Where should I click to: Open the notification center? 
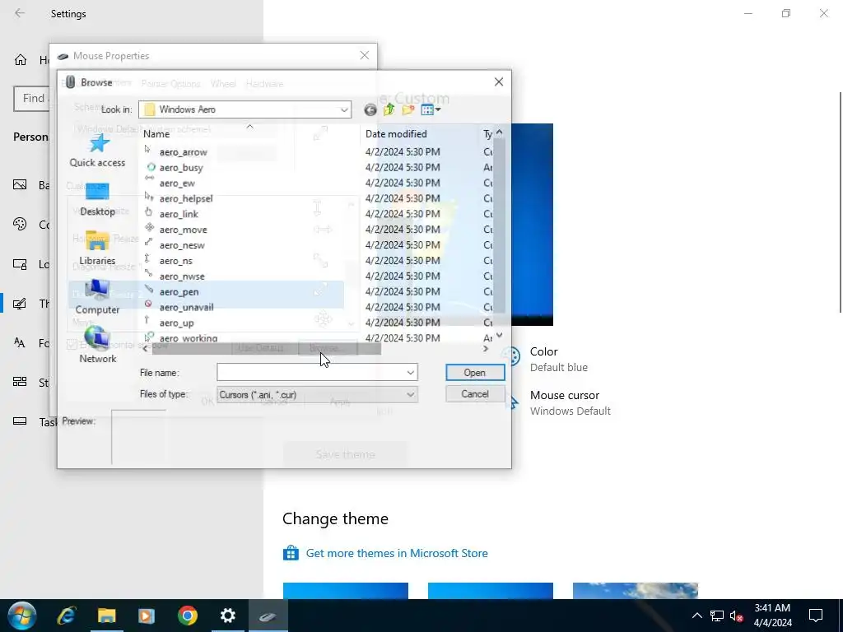816,616
